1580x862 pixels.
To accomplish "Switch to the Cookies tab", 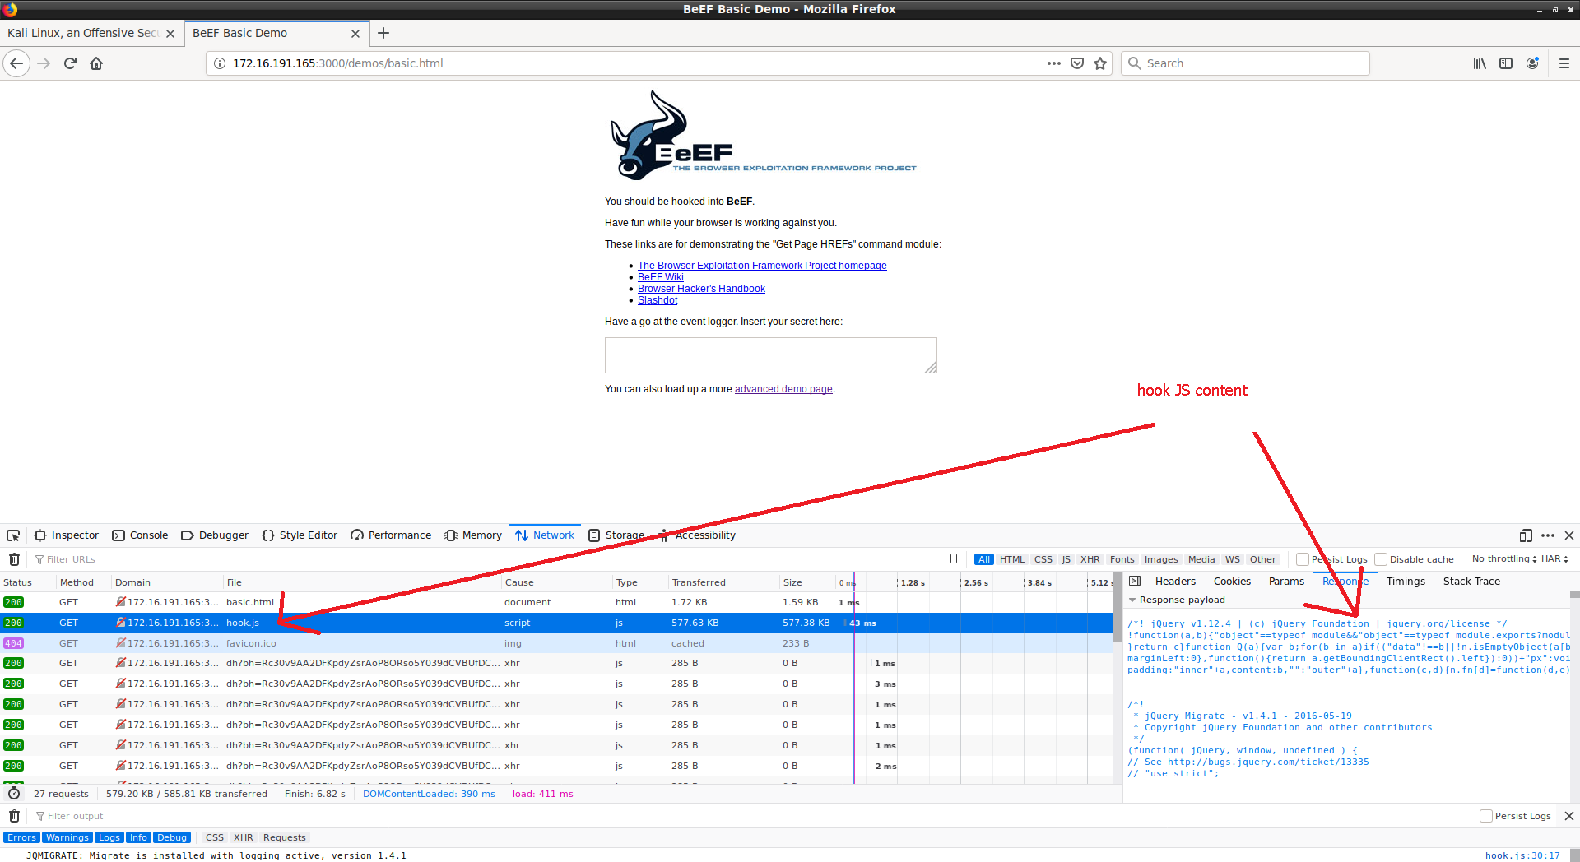I will tap(1232, 581).
